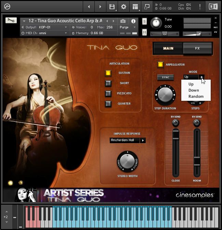This screenshot has width=222, height=230.
Task: Click the minimized view windows icon
Action: pos(147,6)
